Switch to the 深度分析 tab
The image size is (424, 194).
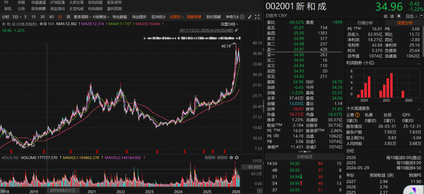(x=404, y=22)
